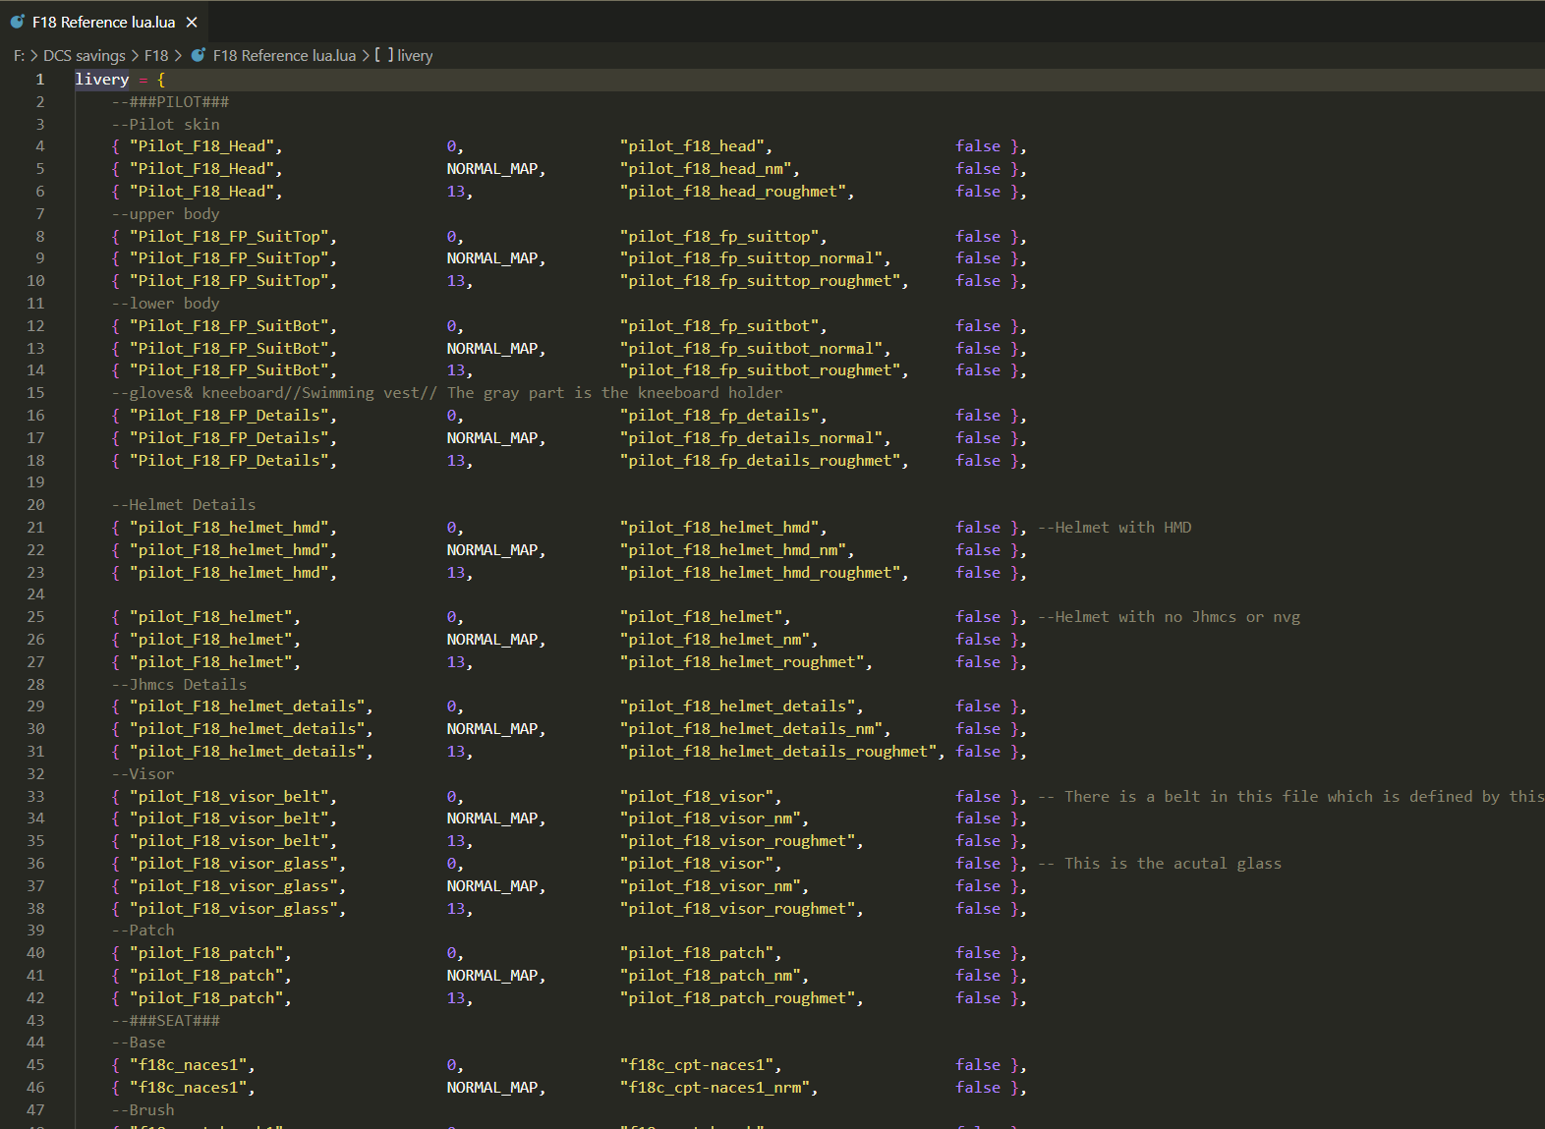
Task: Place cursor on the --###PILOT### comment
Action: point(170,102)
